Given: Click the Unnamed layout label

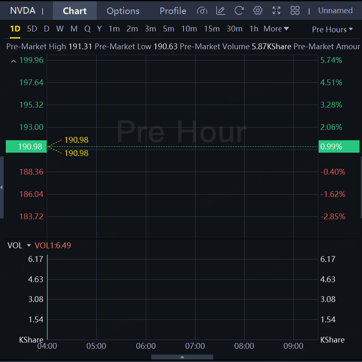Looking at the screenshot, I should (336, 11).
